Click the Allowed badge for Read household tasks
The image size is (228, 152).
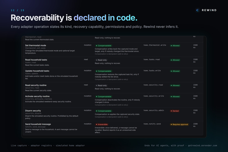pyautogui.click(x=175, y=60)
